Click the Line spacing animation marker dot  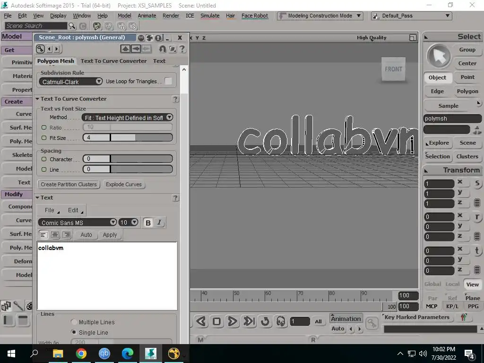(x=44, y=170)
